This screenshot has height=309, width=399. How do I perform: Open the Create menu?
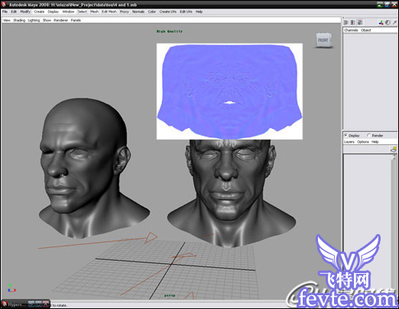tap(39, 11)
